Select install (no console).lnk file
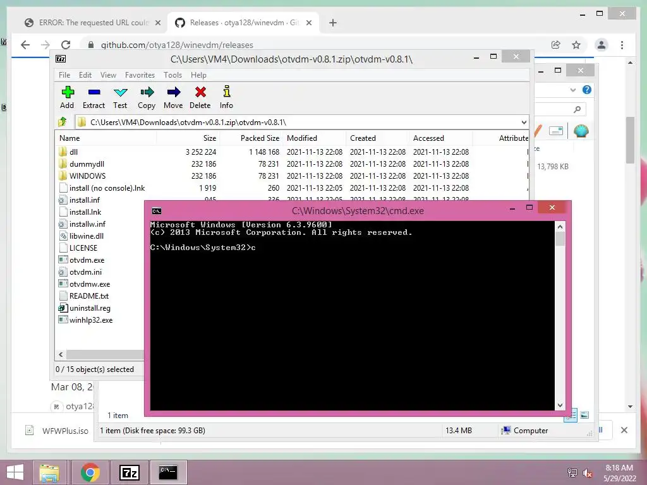The width and height of the screenshot is (647, 485). (x=107, y=188)
